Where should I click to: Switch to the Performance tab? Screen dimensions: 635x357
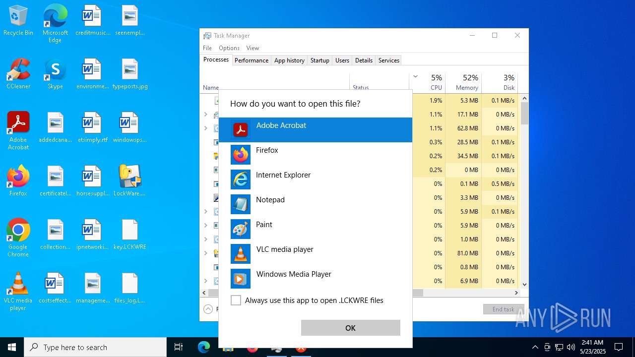pyautogui.click(x=252, y=60)
